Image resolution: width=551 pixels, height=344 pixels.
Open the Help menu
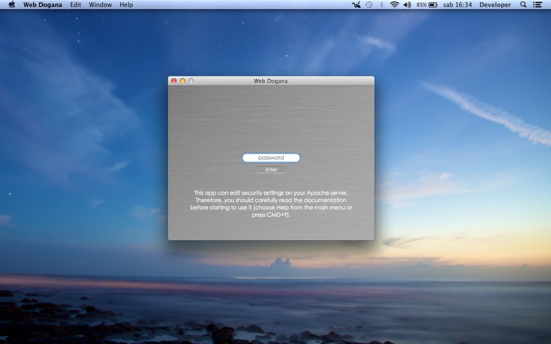pos(126,5)
